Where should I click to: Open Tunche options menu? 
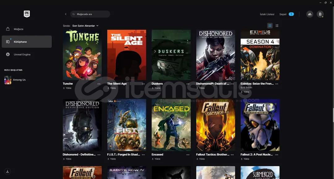pos(99,84)
